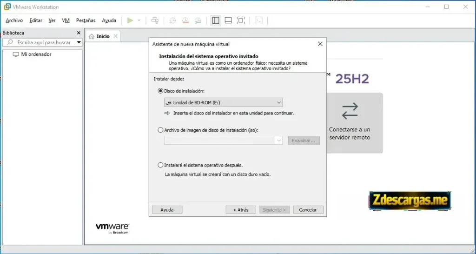The height and width of the screenshot is (254, 476).
Task: Click the green power-on play icon
Action: [x=130, y=20]
